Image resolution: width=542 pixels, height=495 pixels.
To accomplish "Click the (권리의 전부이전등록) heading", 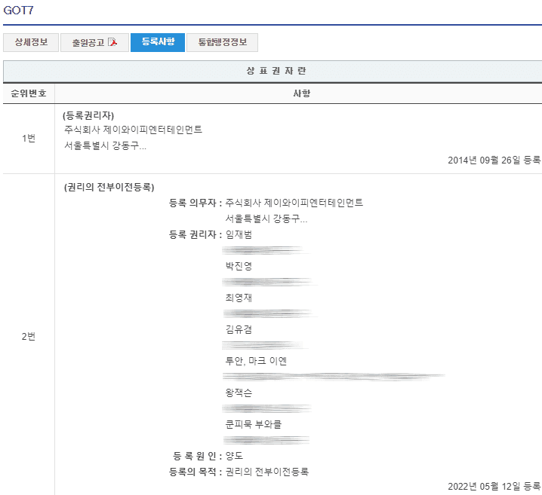I will click(x=109, y=187).
